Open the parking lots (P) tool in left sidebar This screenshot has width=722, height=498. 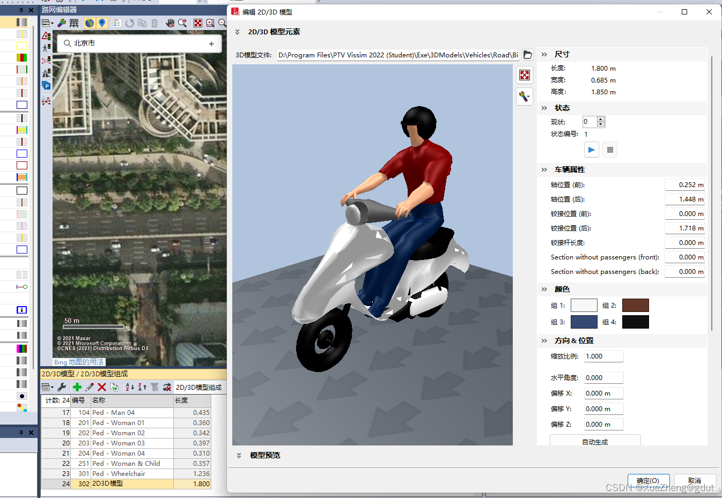click(x=46, y=84)
